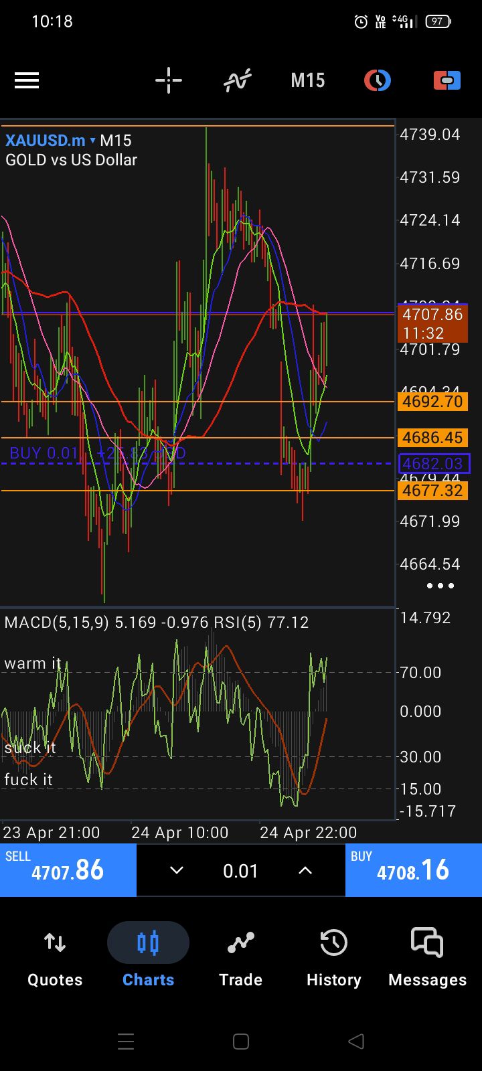Tap the red-blue new order icon
The height and width of the screenshot is (1071, 482).
[x=447, y=81]
